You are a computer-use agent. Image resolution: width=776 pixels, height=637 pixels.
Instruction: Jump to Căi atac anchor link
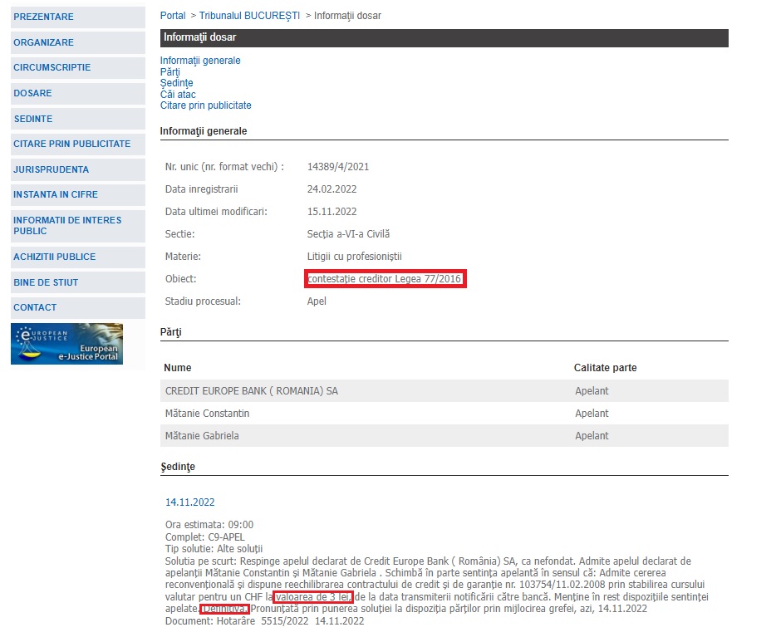(178, 95)
